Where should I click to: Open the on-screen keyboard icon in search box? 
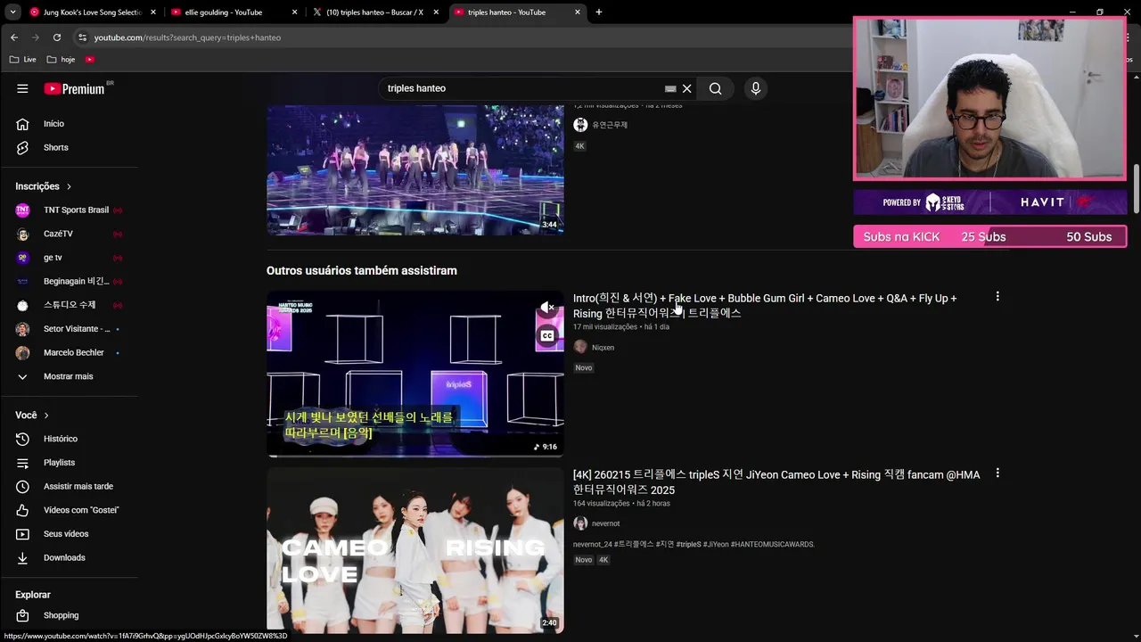(x=670, y=88)
